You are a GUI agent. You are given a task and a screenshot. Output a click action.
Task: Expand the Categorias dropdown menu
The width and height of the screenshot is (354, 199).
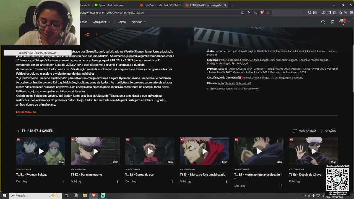pyautogui.click(x=101, y=22)
